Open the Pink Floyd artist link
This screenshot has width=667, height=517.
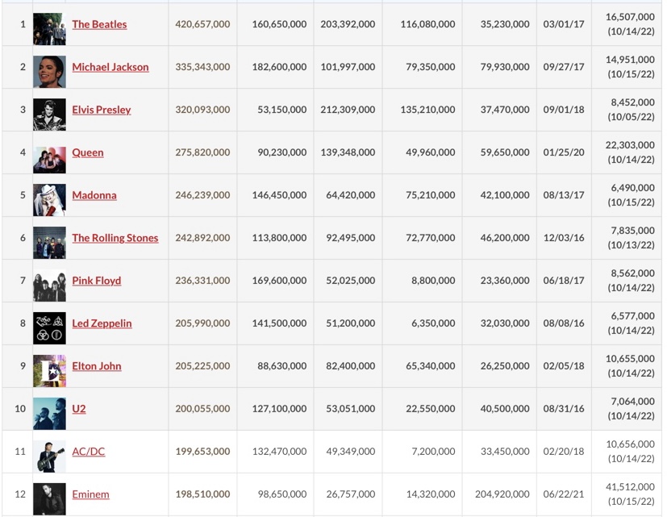pyautogui.click(x=95, y=281)
